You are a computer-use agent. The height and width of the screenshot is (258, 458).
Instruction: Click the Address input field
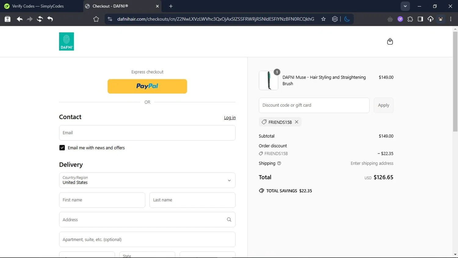[147, 220]
